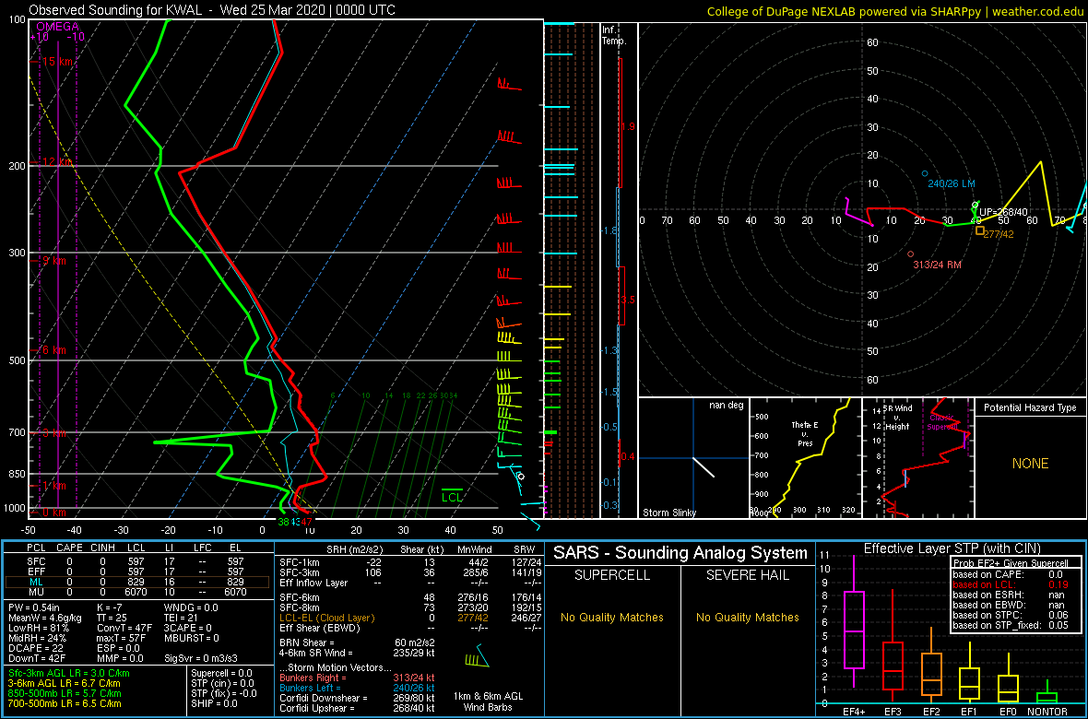Click the blue 'Bunkers Left = 240/26 kt' line

click(357, 687)
